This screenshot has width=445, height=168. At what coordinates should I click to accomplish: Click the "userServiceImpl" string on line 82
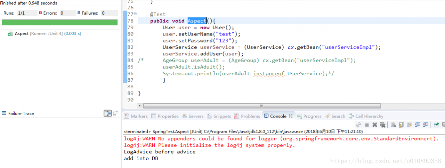point(348,47)
